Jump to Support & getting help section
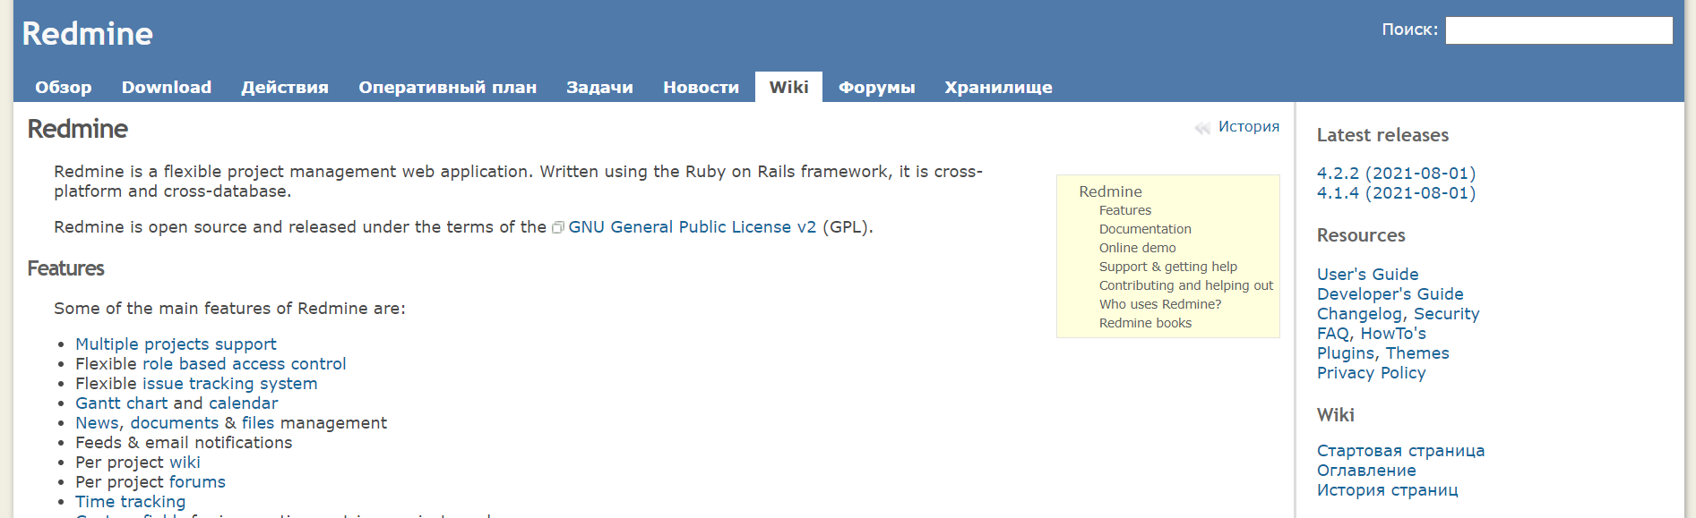 pos(1168,267)
